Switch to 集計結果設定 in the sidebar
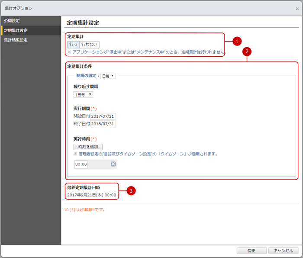This screenshot has height=258, width=303. [x=31, y=40]
